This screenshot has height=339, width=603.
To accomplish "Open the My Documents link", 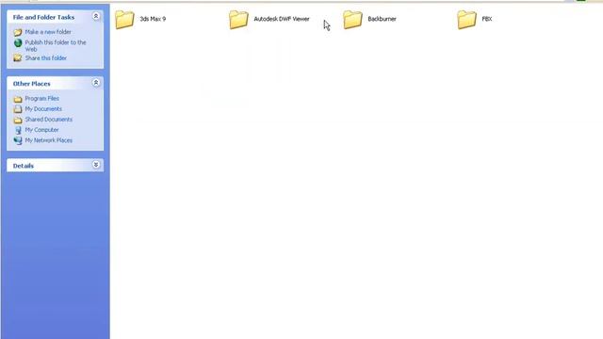I will click(x=43, y=109).
